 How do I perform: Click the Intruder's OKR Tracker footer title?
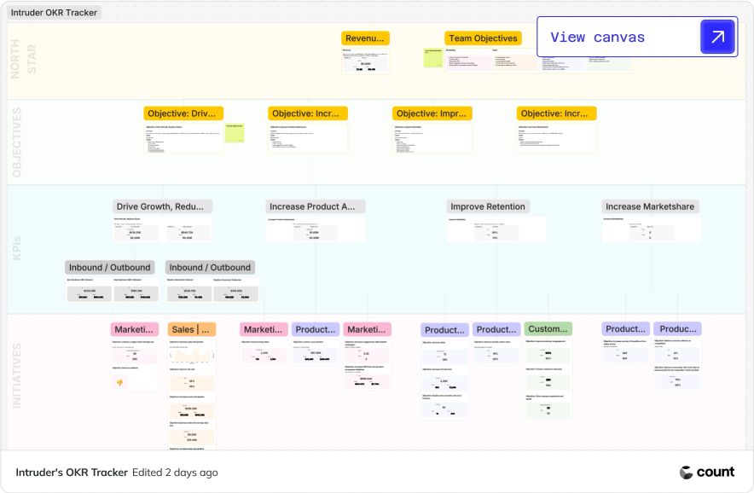[72, 473]
